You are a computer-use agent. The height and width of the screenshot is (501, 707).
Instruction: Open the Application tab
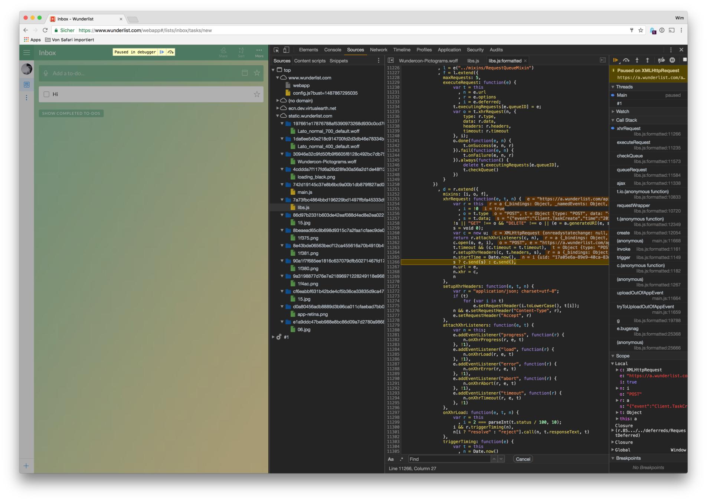pyautogui.click(x=449, y=50)
